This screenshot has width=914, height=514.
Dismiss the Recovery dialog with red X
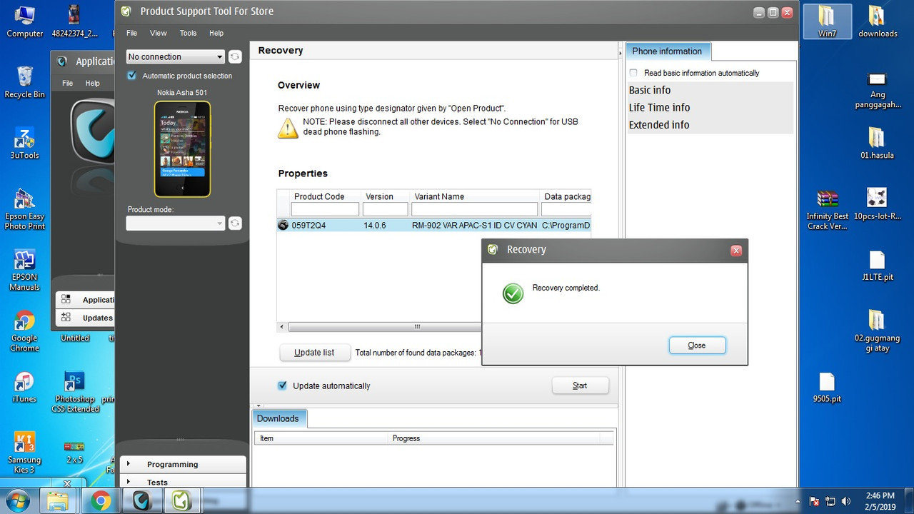(x=736, y=251)
